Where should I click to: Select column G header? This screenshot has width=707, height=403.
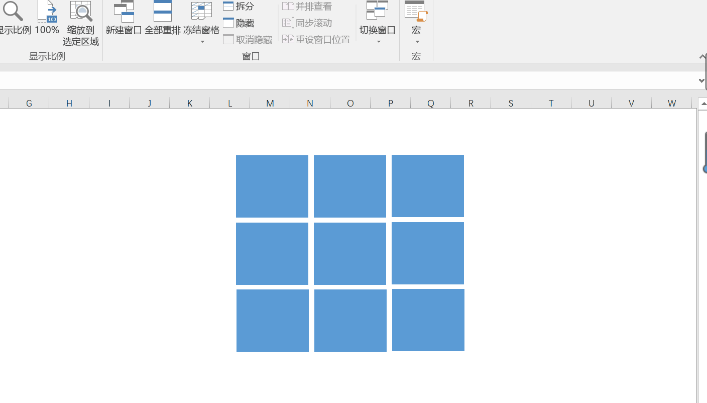[x=29, y=103]
